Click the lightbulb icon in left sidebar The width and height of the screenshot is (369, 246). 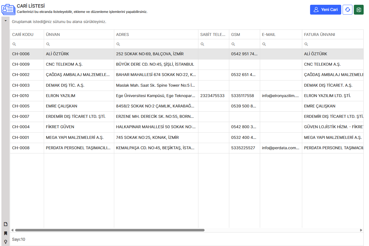point(5,242)
